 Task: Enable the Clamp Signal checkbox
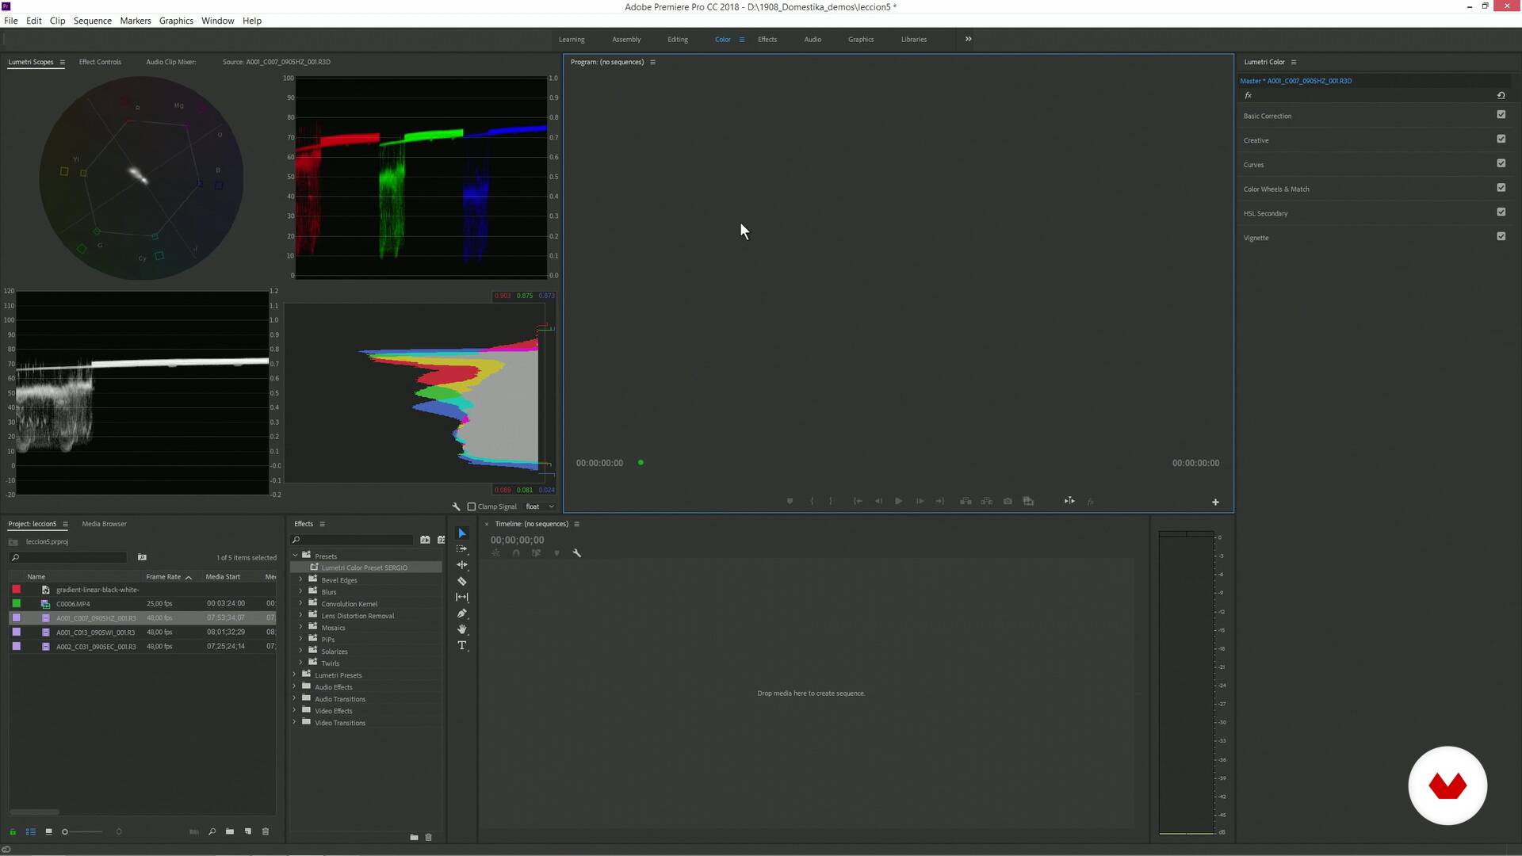pyautogui.click(x=472, y=506)
